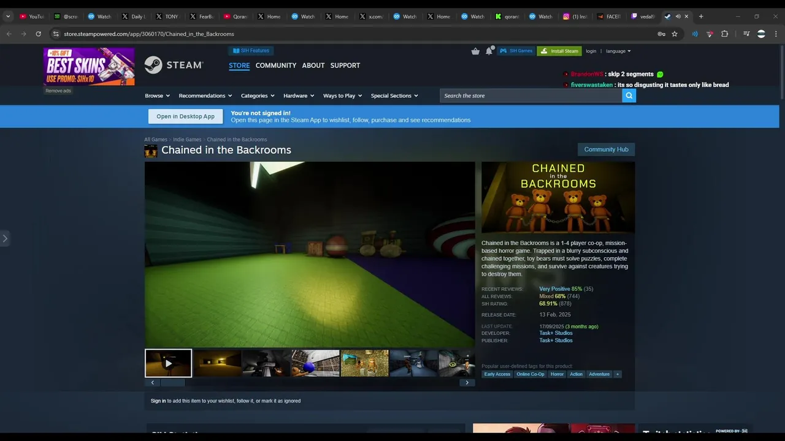This screenshot has height=441, width=785.
Task: Click Chained in the Backrooms header image
Action: [558, 197]
